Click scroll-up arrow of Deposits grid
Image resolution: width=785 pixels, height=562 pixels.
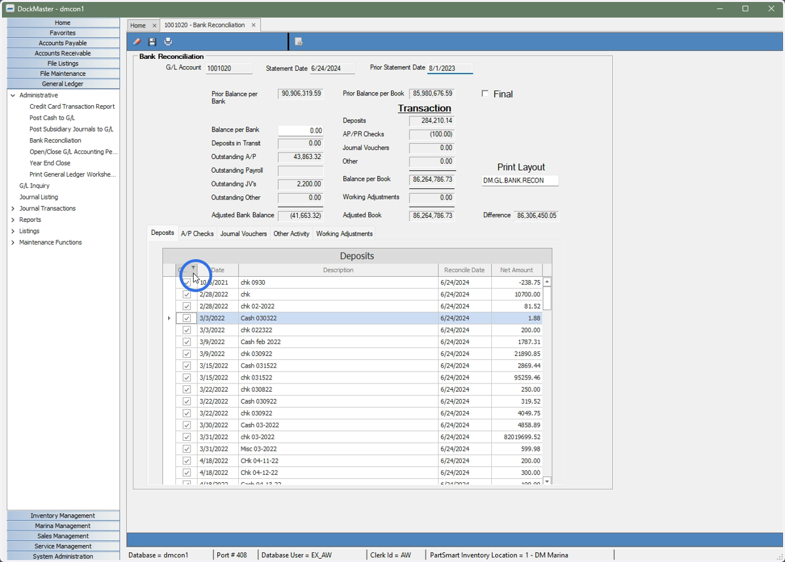click(x=547, y=283)
